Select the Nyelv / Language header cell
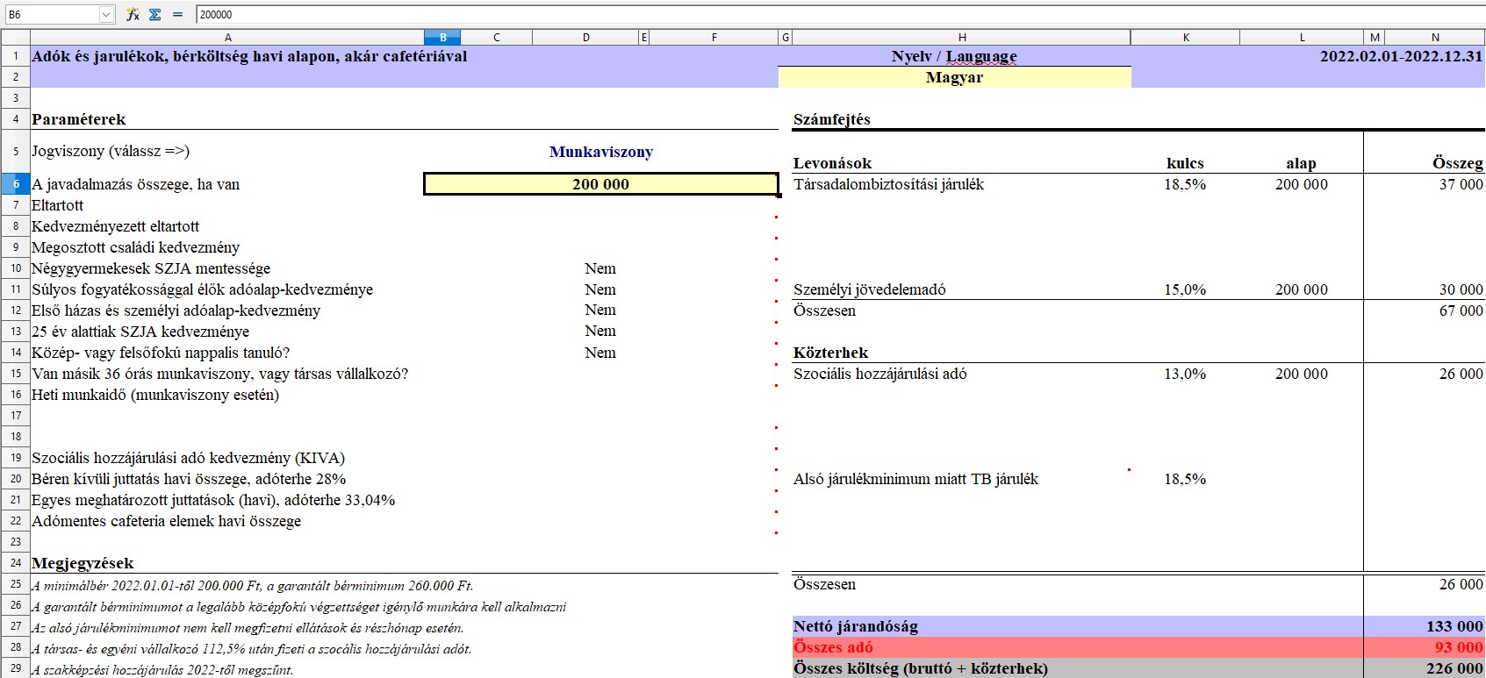The image size is (1486, 678). (954, 56)
